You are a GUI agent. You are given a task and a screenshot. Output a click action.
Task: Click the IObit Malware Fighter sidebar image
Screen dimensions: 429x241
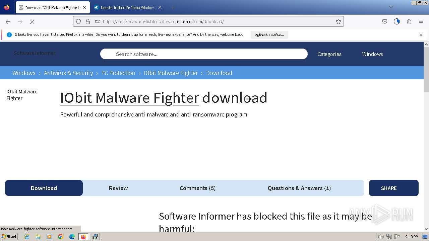coord(22,95)
